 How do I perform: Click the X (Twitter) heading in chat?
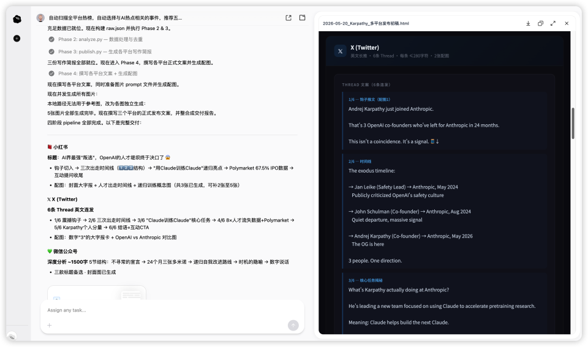pyautogui.click(x=62, y=199)
